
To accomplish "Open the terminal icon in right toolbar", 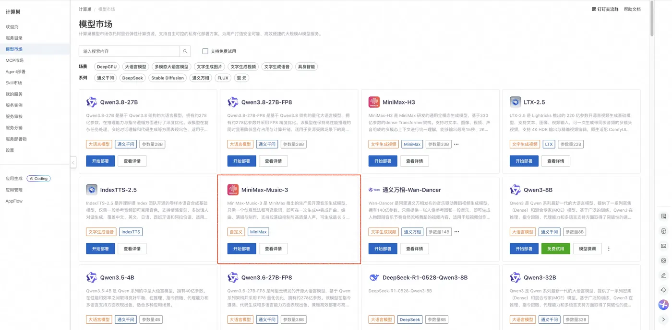I will click(x=663, y=246).
